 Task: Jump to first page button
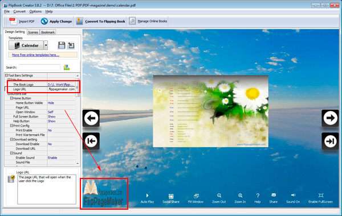(91, 141)
